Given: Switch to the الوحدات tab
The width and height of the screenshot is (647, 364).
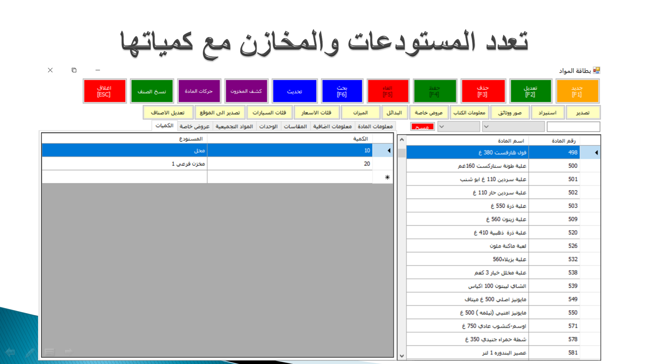Looking at the screenshot, I should point(268,126).
